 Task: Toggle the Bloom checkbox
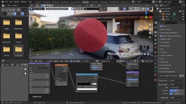pos(161,26)
